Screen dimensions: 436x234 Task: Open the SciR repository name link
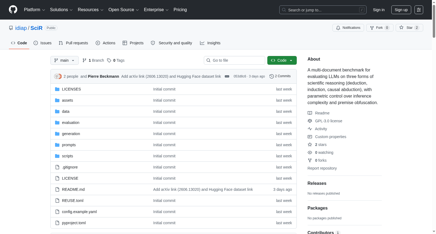pos(37,28)
